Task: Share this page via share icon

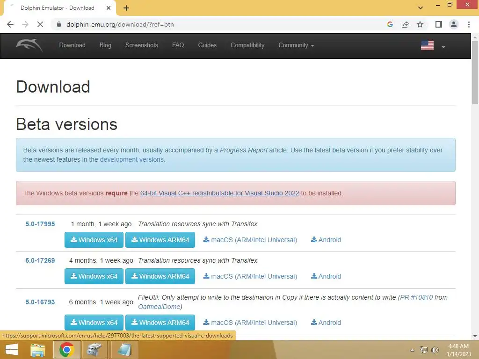Action: coord(405,24)
